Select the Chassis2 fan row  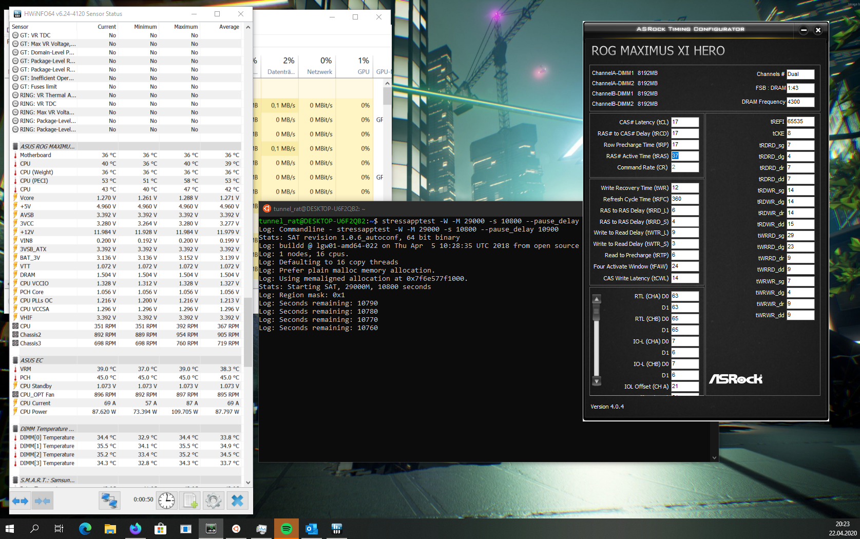(126, 335)
